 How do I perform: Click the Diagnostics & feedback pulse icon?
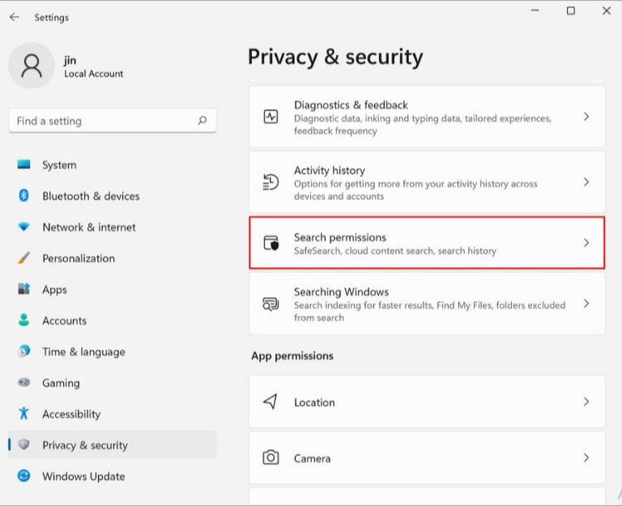271,117
